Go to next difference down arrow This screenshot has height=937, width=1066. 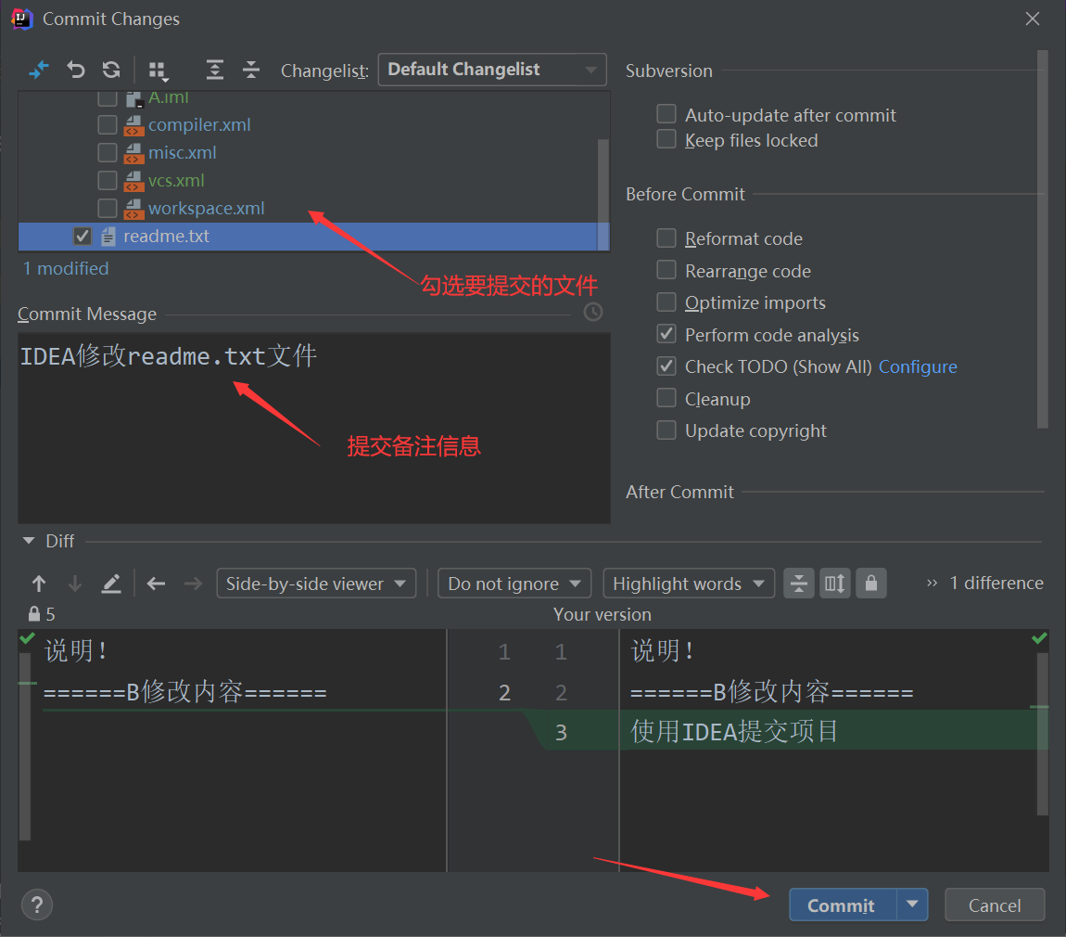75,584
